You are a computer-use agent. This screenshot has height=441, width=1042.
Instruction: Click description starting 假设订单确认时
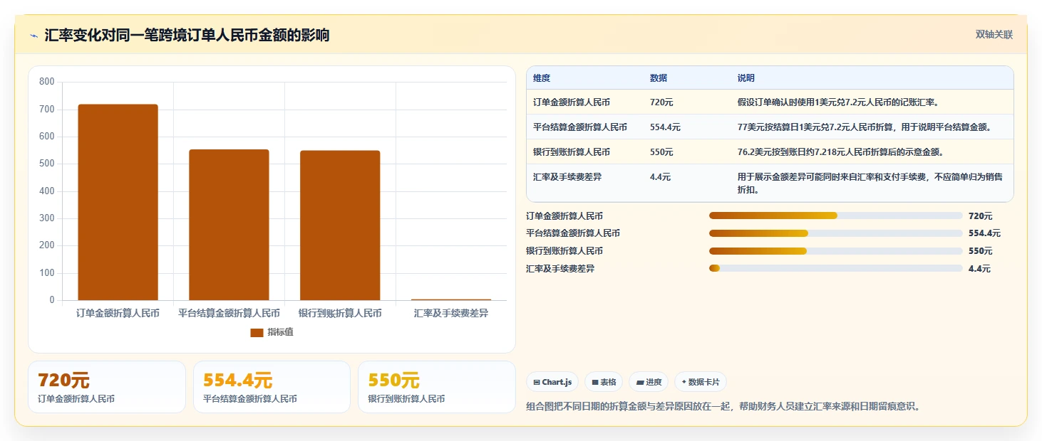click(839, 102)
